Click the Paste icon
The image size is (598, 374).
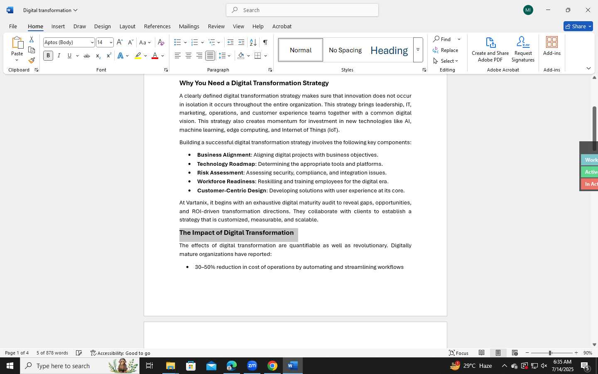[x=17, y=43]
